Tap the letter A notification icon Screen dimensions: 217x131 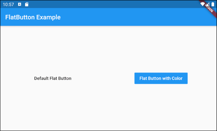pyautogui.click(x=20, y=4)
